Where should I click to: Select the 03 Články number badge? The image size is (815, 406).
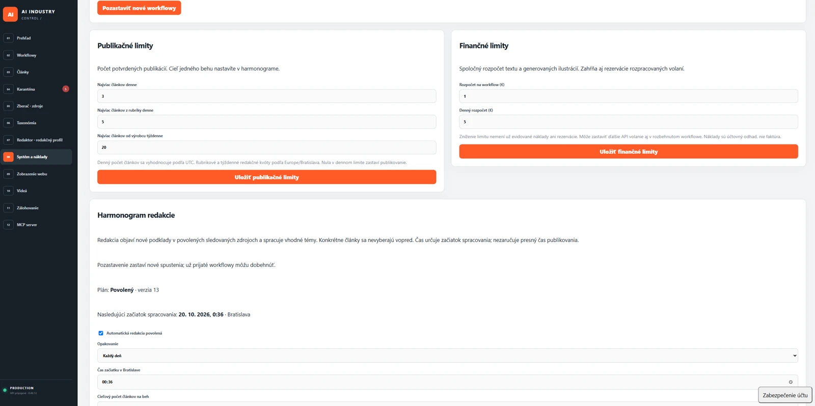coord(8,72)
